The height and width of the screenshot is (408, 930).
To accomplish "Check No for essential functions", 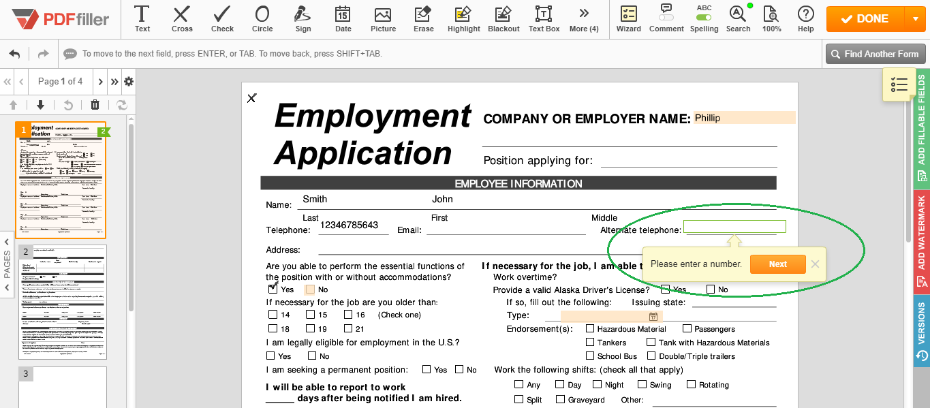I will (x=310, y=289).
